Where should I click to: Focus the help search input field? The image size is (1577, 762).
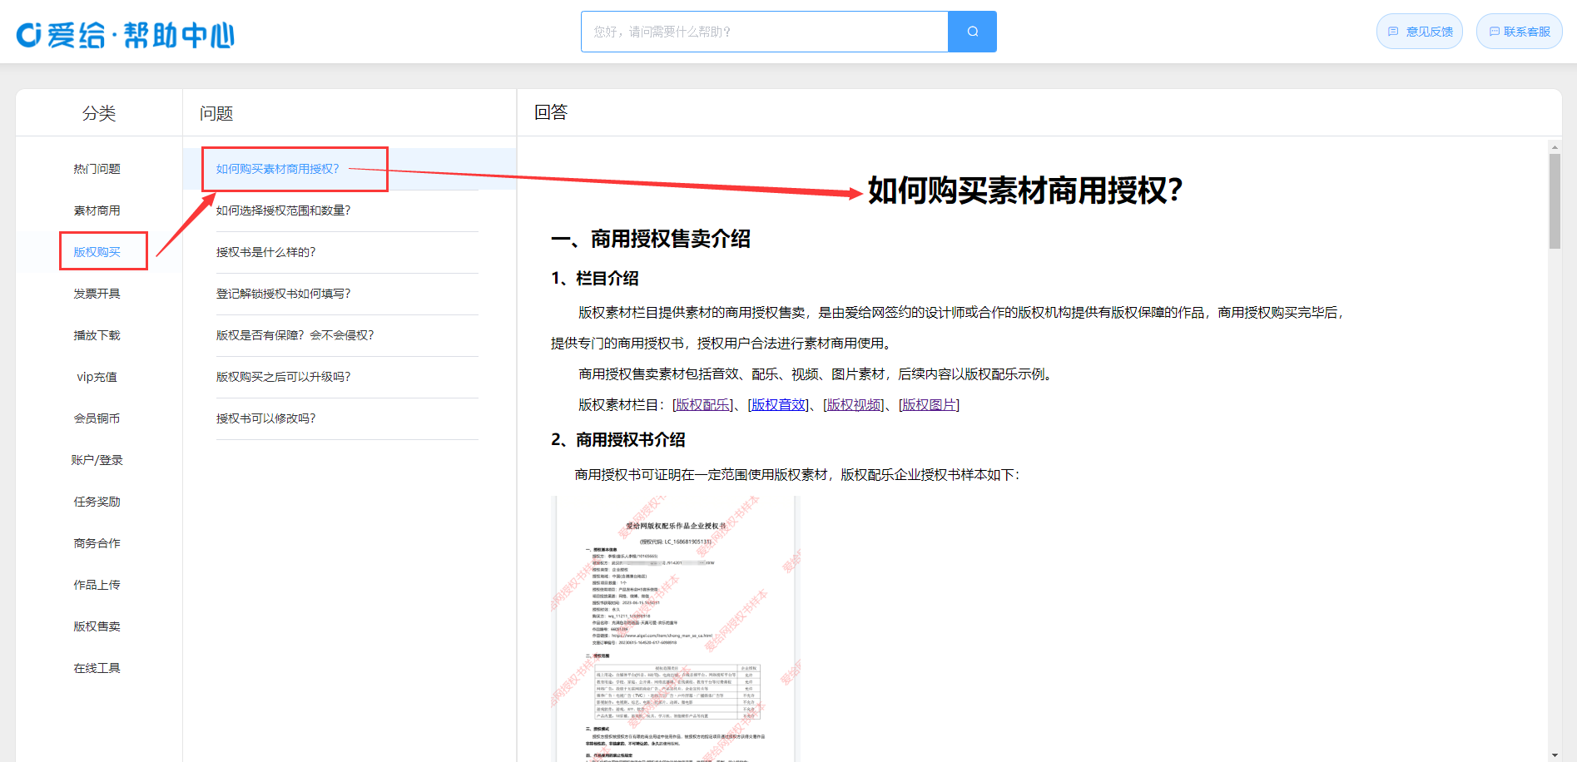(765, 32)
